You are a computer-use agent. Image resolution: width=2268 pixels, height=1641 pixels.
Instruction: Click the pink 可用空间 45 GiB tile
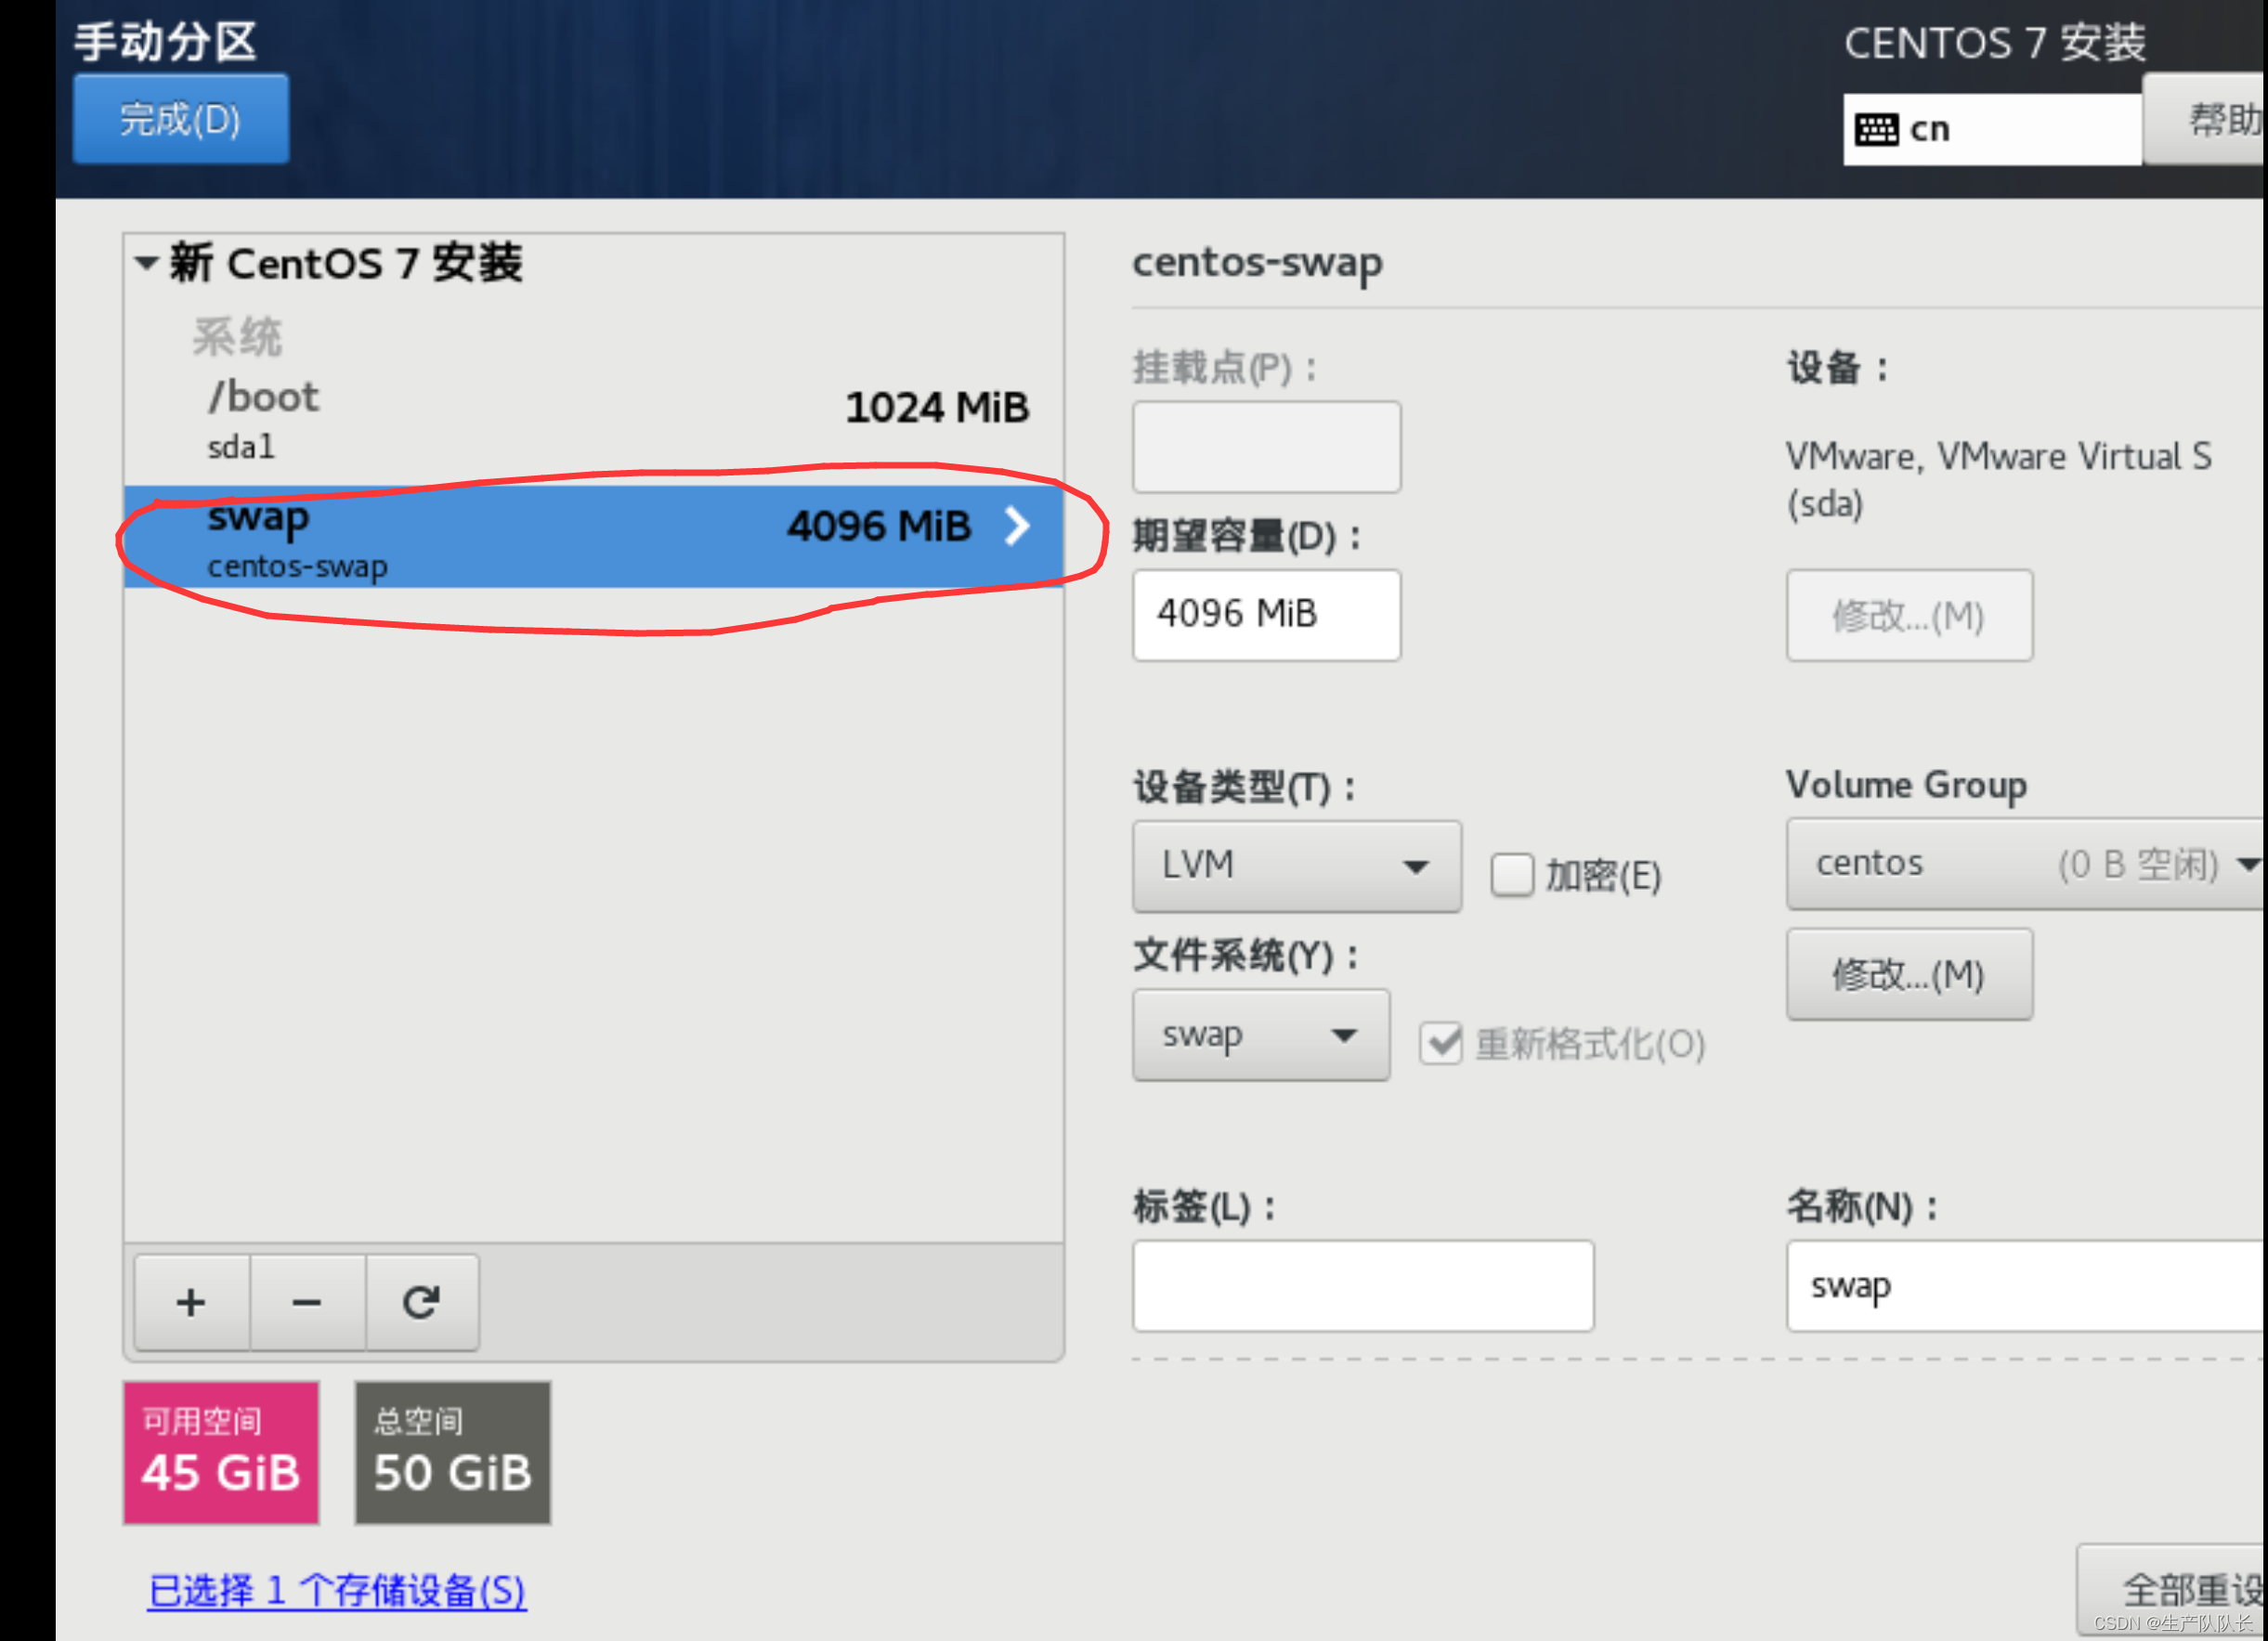(x=220, y=1453)
